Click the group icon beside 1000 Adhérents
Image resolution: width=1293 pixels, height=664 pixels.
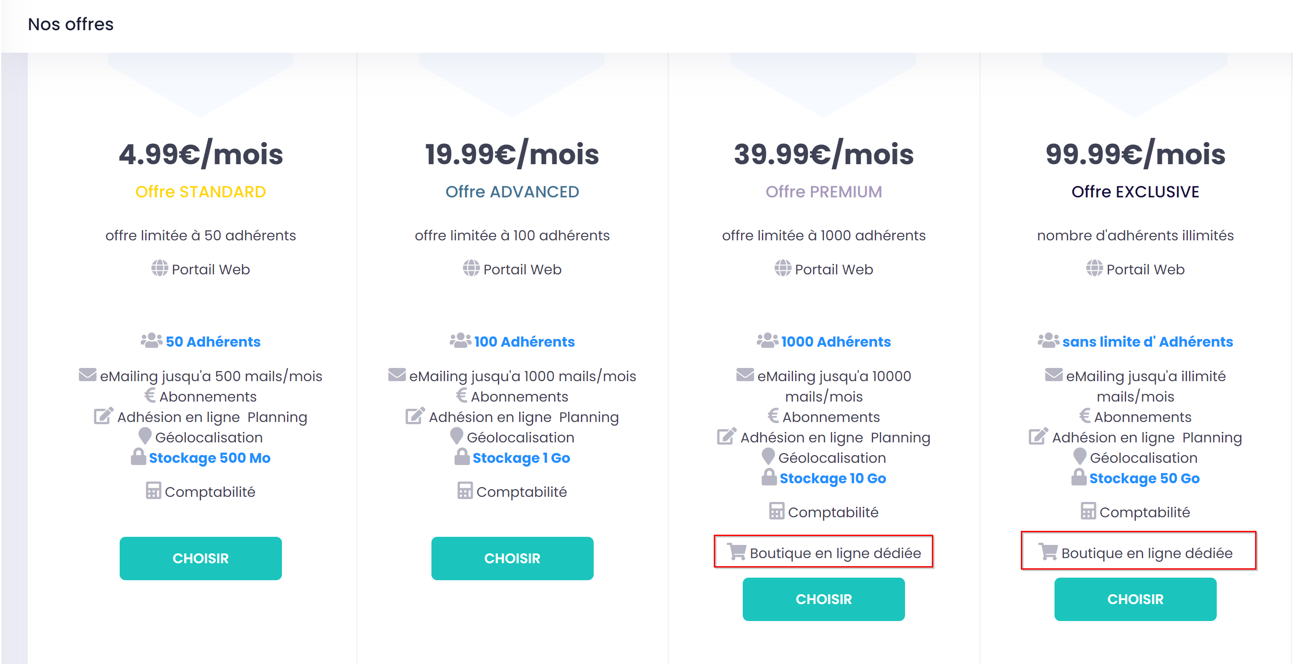(767, 341)
